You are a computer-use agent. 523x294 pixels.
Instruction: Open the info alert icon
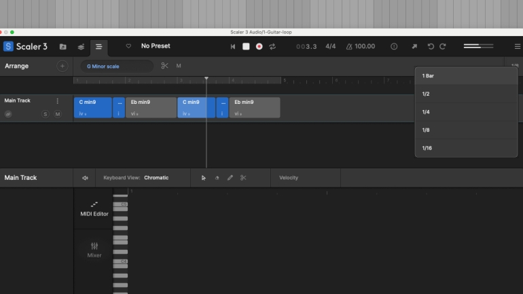pyautogui.click(x=394, y=47)
